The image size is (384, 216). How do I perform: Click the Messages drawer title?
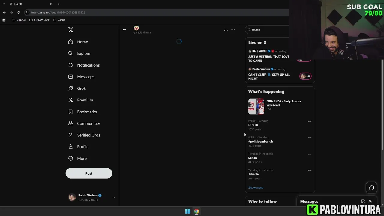[309, 201]
